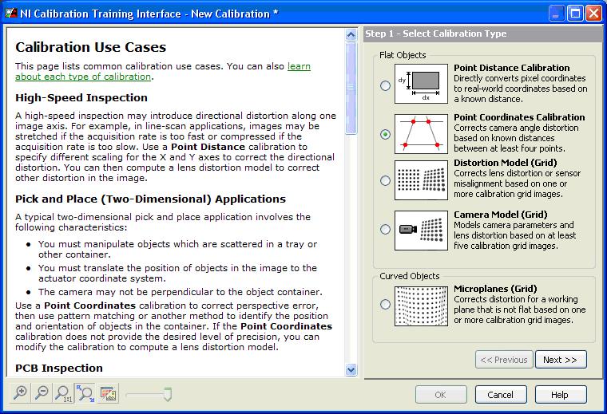This screenshot has width=607, height=414.
Task: Click the 'Point Coordinates Calibration' title text
Action: 519,117
